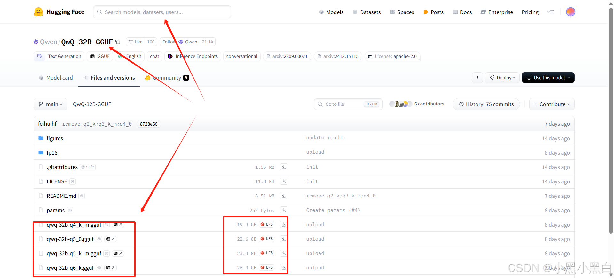Expand the Contribute dropdown

point(552,104)
